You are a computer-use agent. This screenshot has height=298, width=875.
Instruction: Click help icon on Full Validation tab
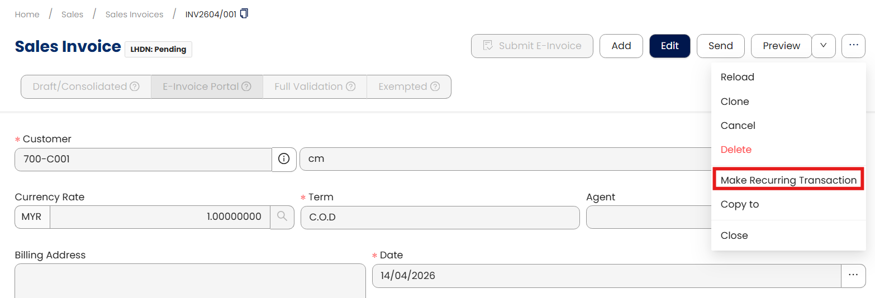coord(351,87)
